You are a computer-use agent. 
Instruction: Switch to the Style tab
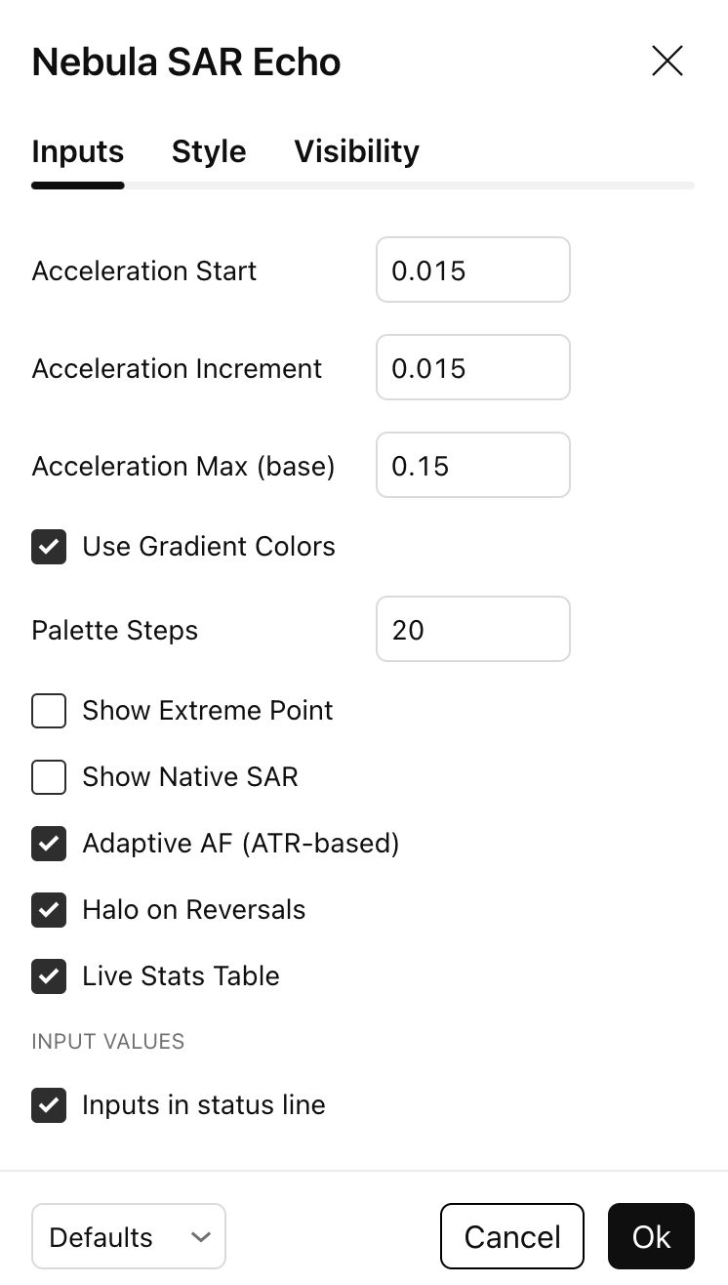pos(209,151)
